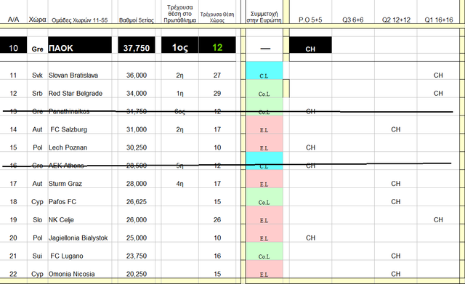This screenshot has width=465, height=284.
Task: Click the Βαθμοί 5ετίας header
Action: (137, 20)
